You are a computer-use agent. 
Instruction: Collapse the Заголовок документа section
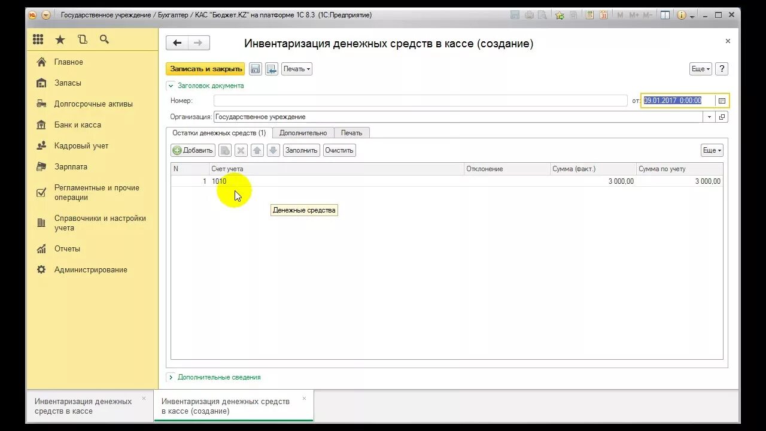click(x=171, y=86)
